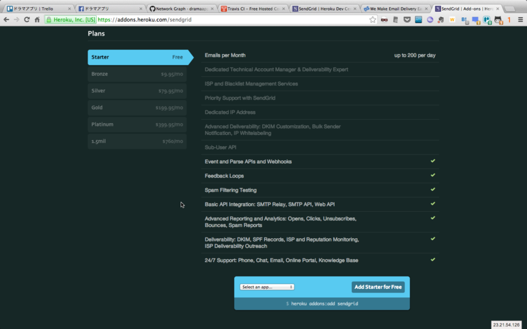The height and width of the screenshot is (329, 527).
Task: Select the Silver $79.95/mo plan
Action: [x=137, y=91]
